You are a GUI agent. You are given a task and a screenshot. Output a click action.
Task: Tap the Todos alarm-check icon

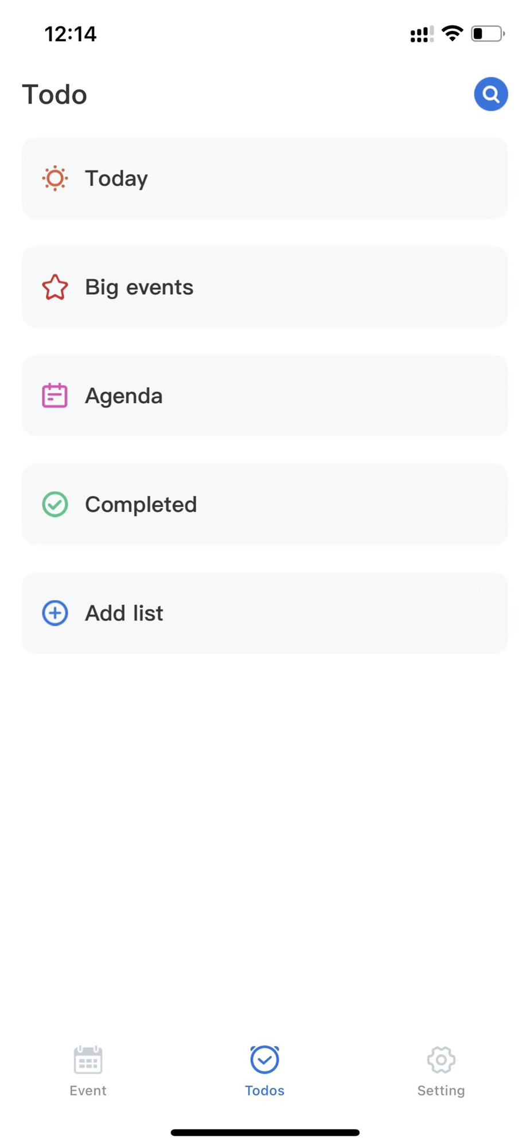264,1059
